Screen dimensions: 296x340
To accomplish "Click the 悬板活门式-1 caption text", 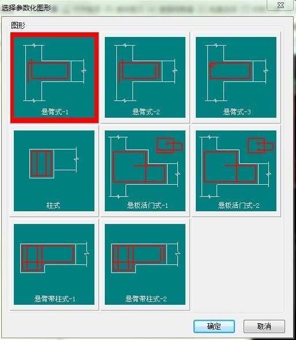I will point(147,205).
